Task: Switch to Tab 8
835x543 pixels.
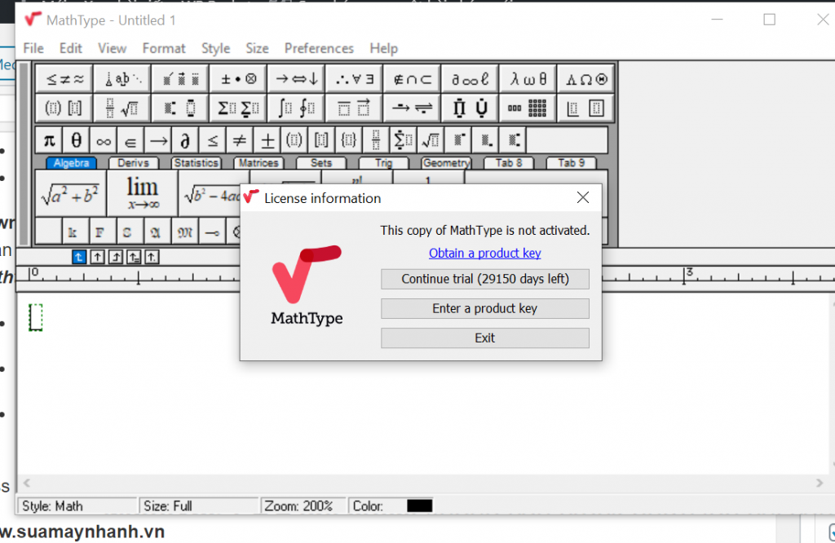Action: (509, 163)
